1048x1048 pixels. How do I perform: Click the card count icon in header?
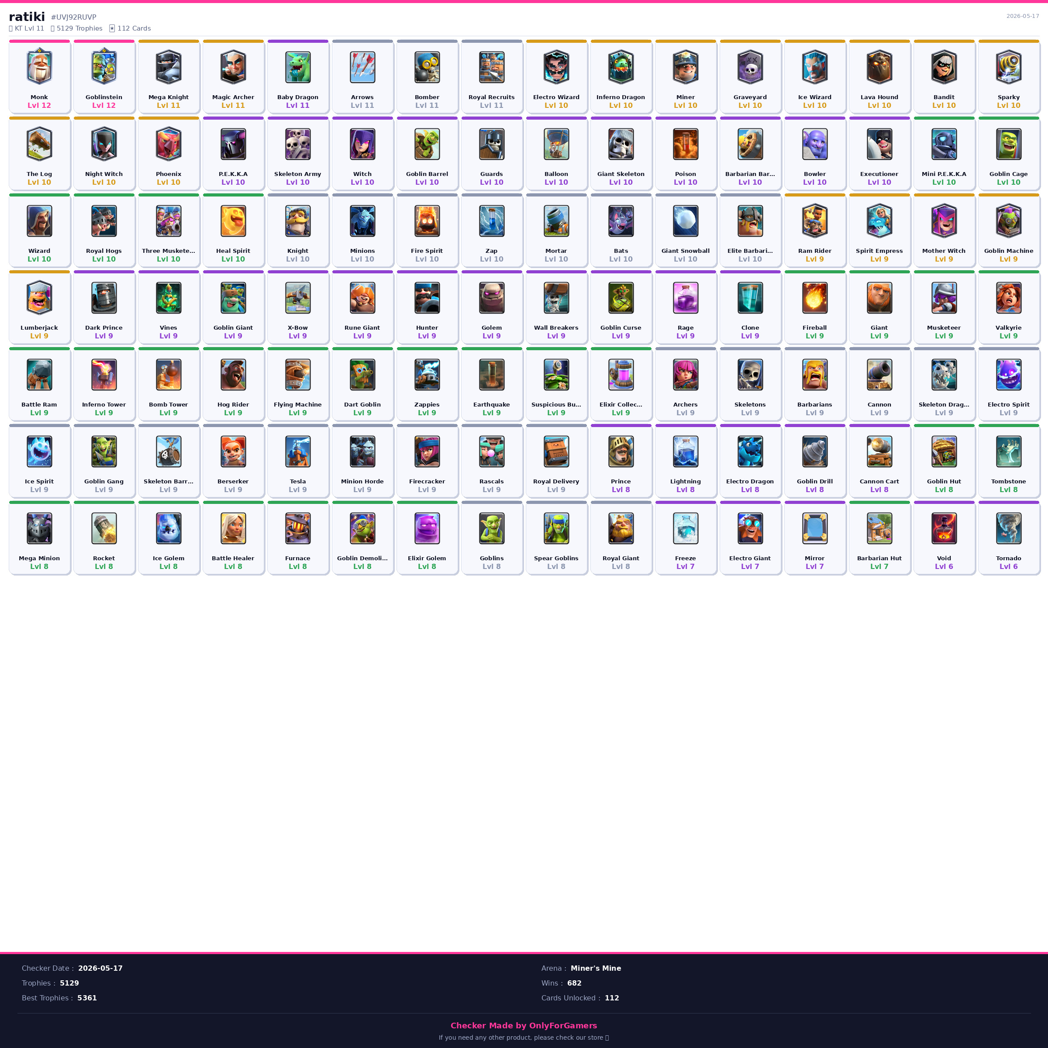(x=112, y=28)
